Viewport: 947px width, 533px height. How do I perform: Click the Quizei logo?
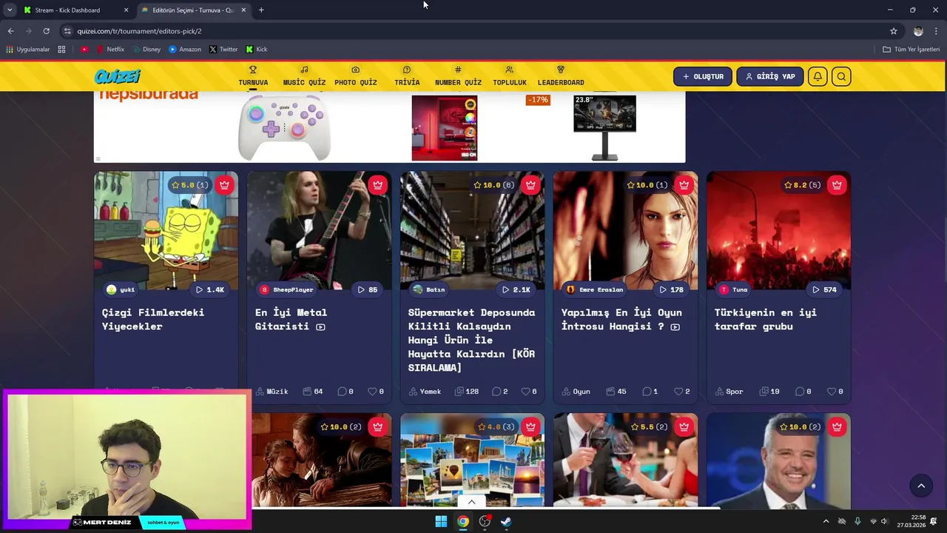[x=117, y=76]
